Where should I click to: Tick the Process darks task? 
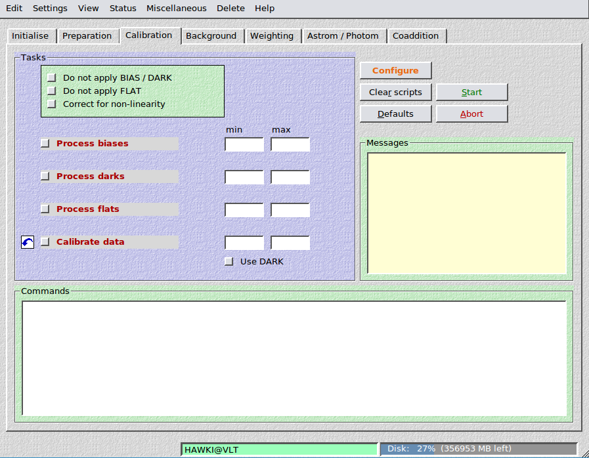[45, 177]
